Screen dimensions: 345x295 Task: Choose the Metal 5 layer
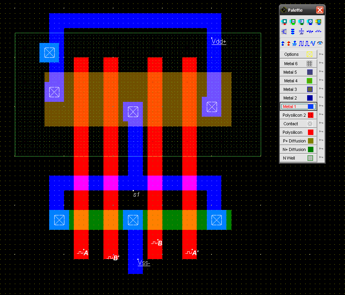pyautogui.click(x=298, y=72)
